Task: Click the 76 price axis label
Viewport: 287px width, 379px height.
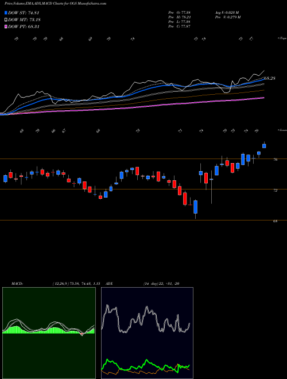Action: point(275,160)
